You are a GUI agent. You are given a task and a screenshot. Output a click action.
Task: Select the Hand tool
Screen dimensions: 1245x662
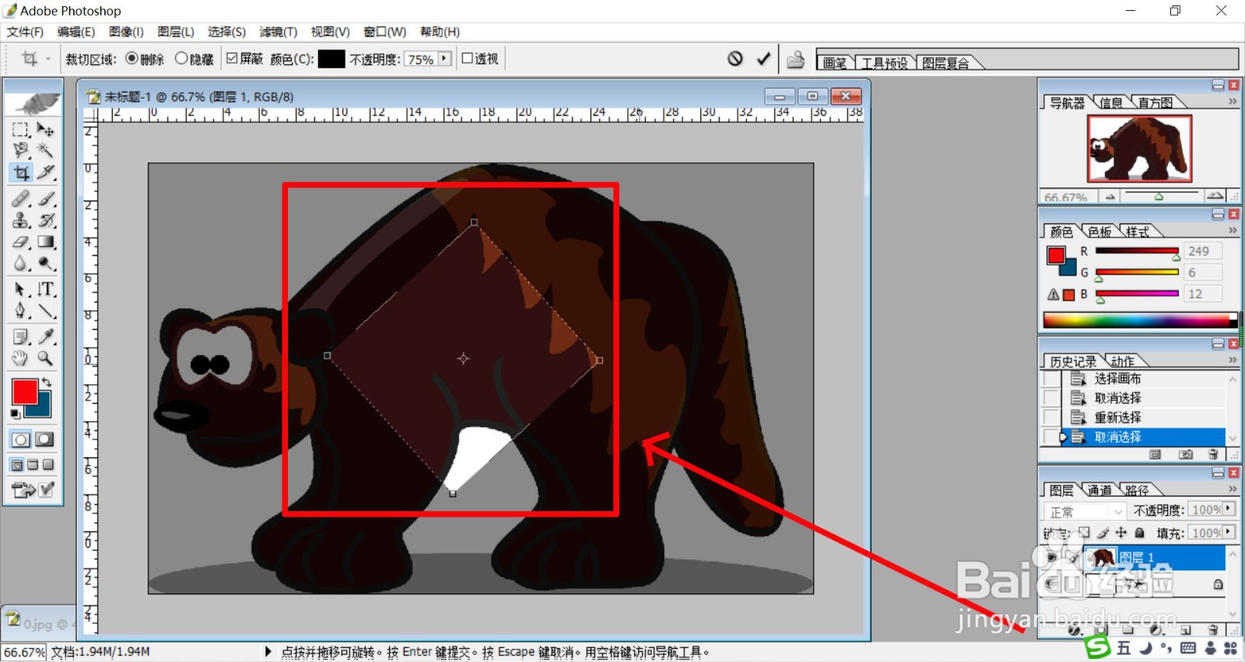(21, 359)
